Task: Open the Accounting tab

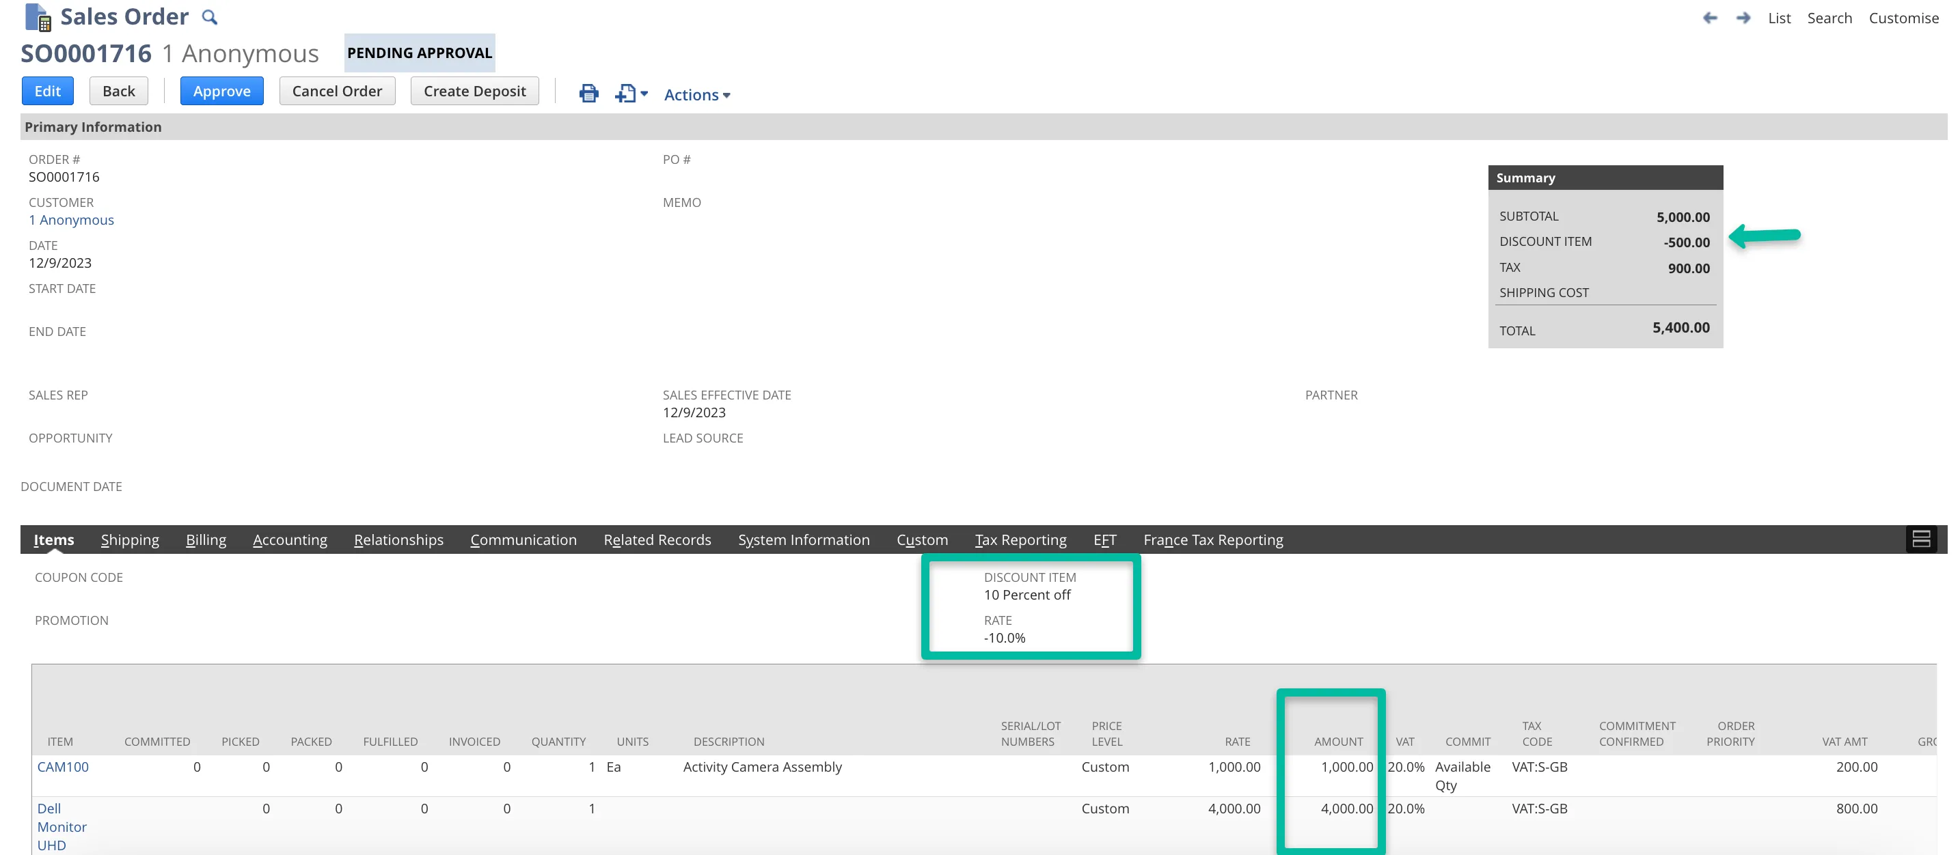Action: (x=290, y=539)
